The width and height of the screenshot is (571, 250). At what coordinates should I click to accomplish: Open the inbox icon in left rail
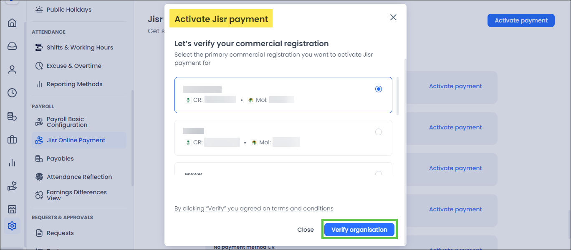(12, 46)
